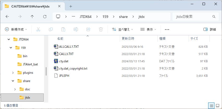Click the Delete trash can icon
This screenshot has height=109, width=222.
(x=101, y=29)
